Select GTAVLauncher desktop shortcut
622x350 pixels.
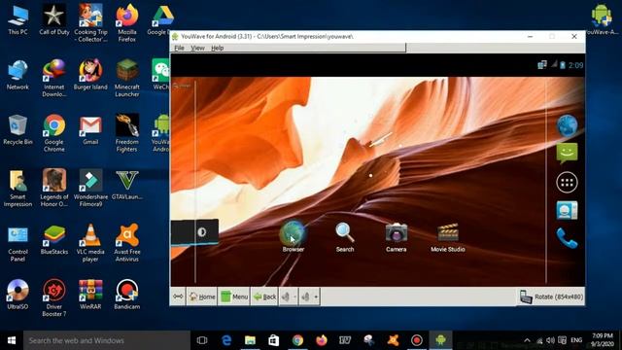[x=127, y=186]
